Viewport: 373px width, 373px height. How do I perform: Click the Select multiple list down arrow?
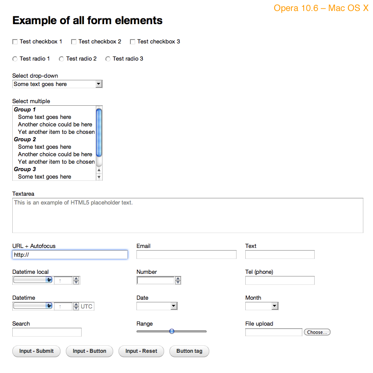coord(99,177)
